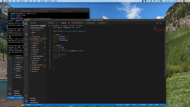Click UTF-8 encoding in status bar
The width and height of the screenshot is (190, 107).
click(134, 105)
